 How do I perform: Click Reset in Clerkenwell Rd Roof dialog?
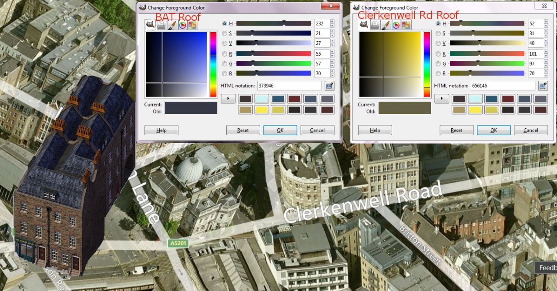pos(456,130)
